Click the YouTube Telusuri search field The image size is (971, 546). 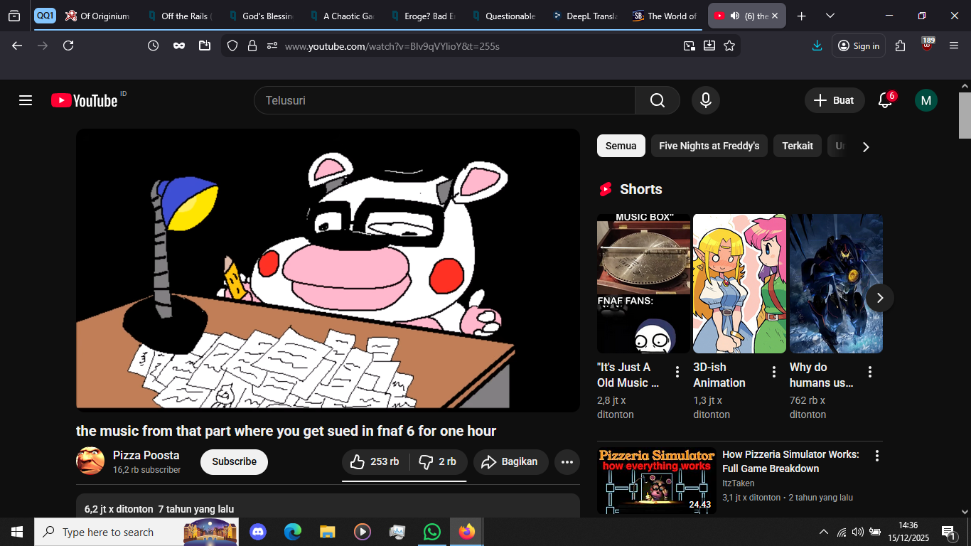click(x=444, y=100)
